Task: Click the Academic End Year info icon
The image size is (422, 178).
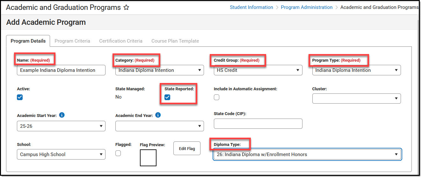Action: [x=158, y=115]
